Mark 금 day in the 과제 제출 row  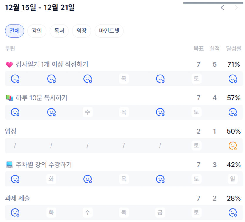coord(160,212)
